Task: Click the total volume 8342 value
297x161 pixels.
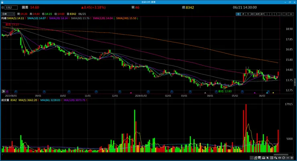Action: tap(190, 7)
